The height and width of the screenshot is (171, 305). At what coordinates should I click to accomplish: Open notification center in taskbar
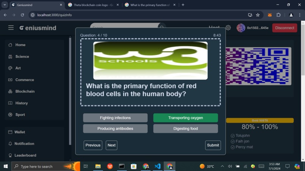pos(287,166)
